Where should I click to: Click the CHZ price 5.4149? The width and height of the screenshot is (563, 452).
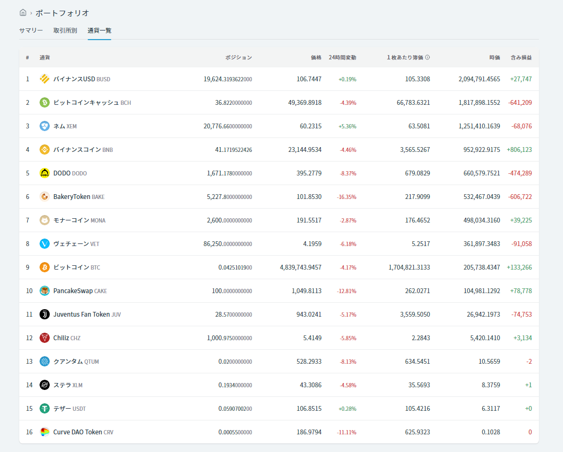312,338
